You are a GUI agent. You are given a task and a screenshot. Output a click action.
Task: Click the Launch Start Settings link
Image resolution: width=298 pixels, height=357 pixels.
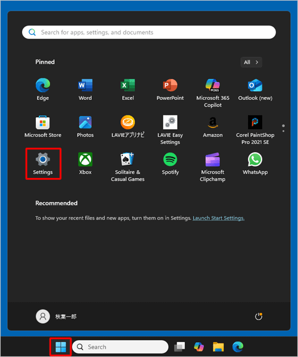point(218,218)
